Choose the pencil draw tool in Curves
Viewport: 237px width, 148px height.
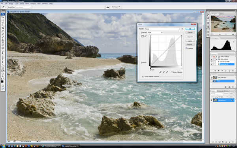click(145, 36)
